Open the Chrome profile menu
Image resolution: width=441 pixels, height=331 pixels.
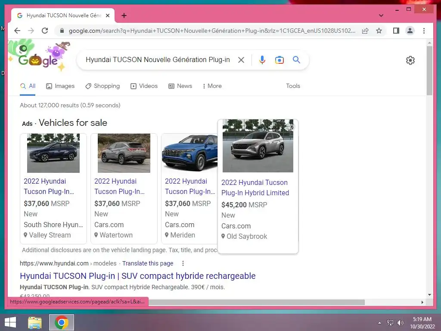tap(410, 31)
